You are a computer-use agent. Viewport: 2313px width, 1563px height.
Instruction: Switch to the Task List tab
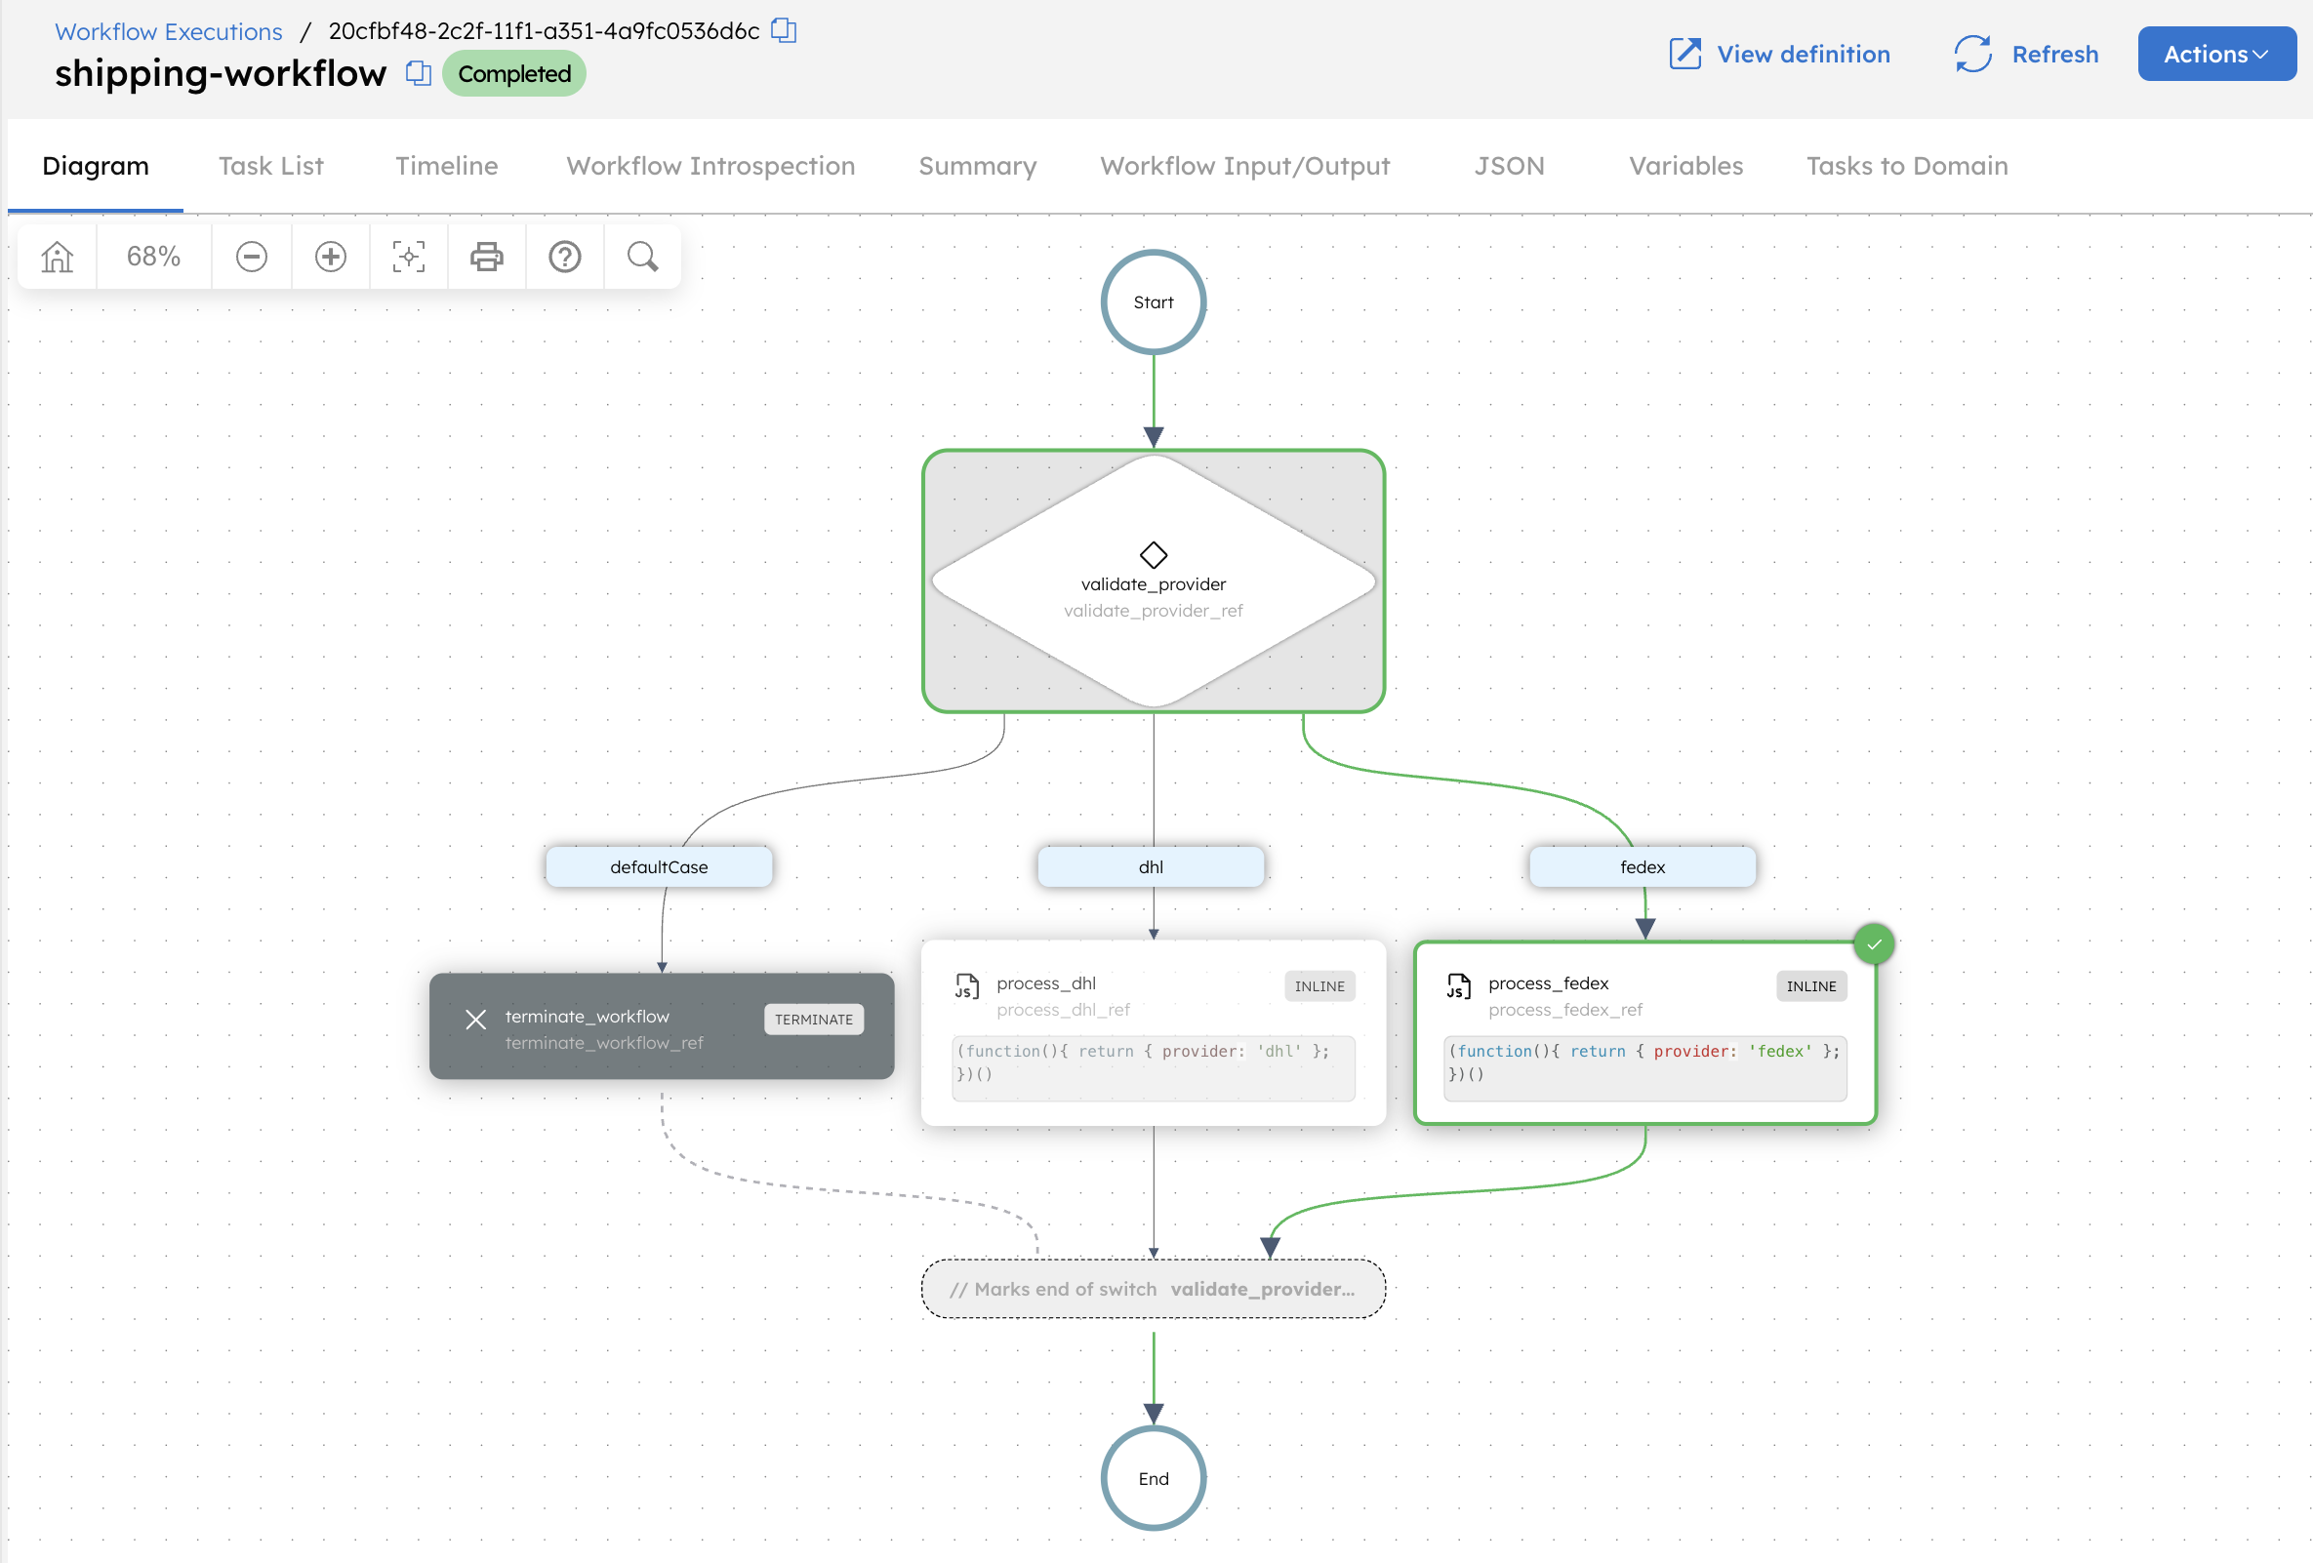pyautogui.click(x=270, y=166)
